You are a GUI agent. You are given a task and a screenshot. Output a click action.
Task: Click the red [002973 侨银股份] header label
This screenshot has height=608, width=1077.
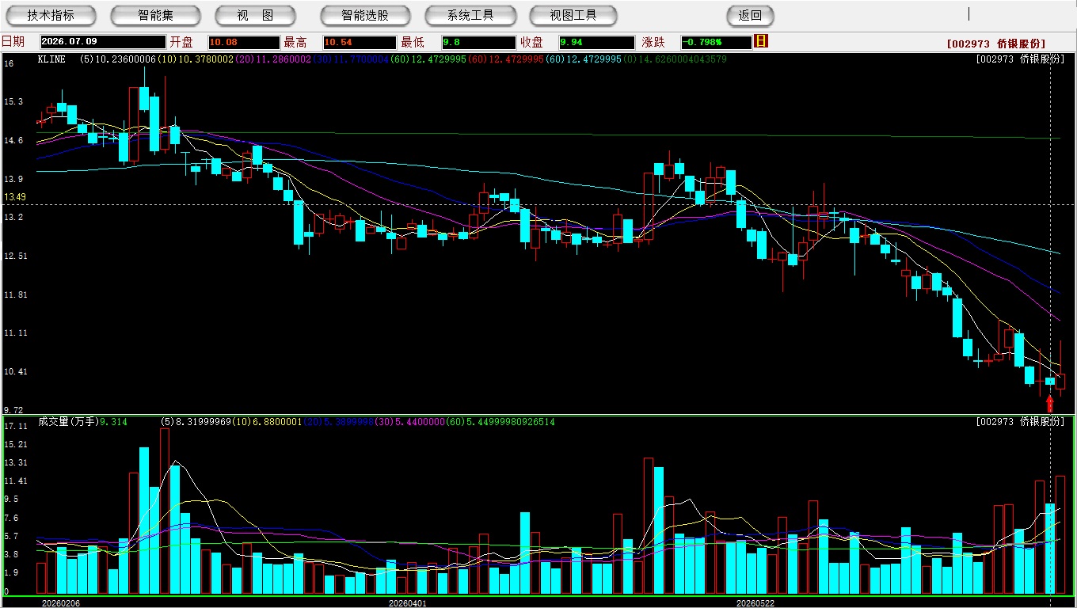[x=996, y=44]
